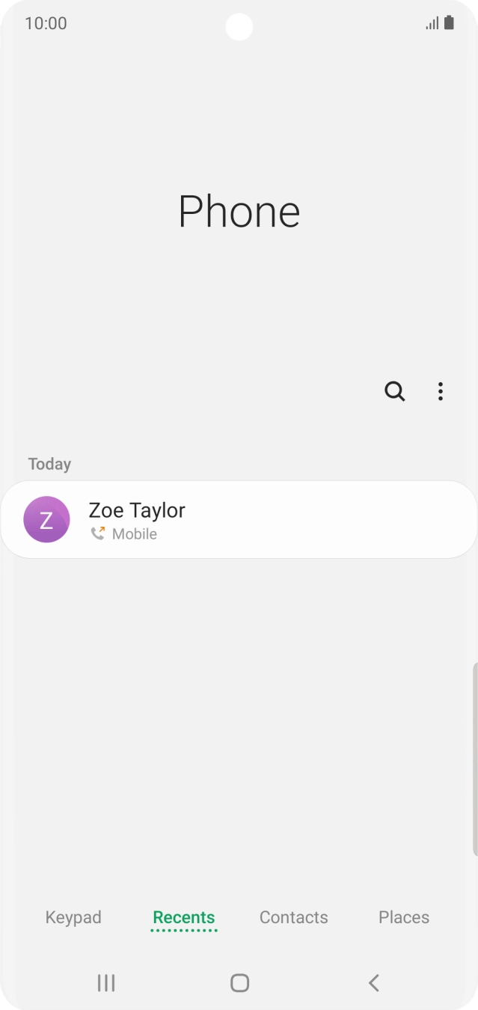
Task: Select the Zoe Taylor call entry name
Action: click(137, 510)
